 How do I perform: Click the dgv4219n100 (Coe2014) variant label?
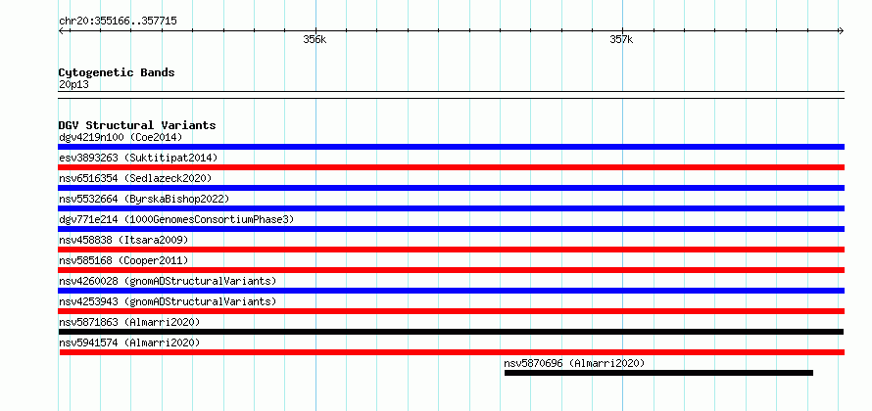pos(121,137)
